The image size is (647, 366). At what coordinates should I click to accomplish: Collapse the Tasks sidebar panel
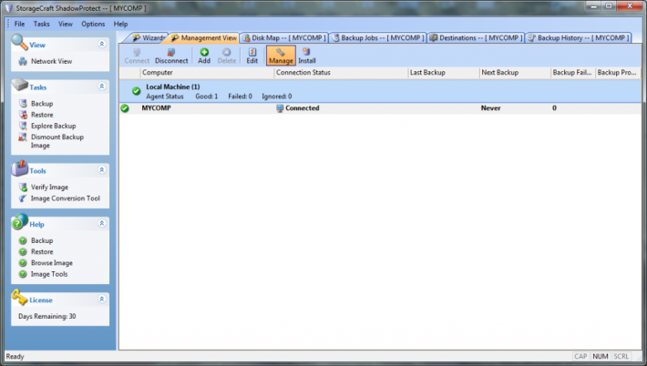tap(102, 86)
